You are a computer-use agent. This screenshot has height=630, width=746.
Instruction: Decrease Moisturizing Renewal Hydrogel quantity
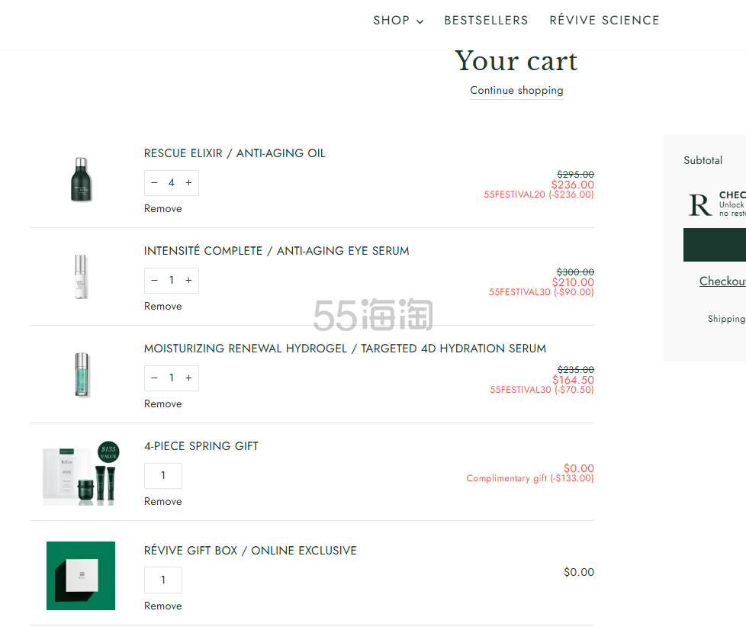[x=154, y=378]
